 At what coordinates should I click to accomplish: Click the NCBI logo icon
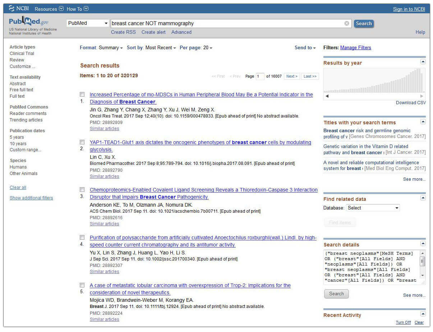tap(11, 8)
